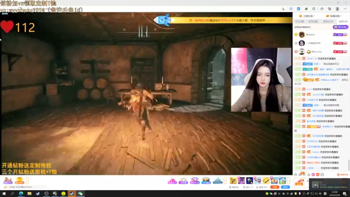Screen dimensions: 350x197
Task: Open the Windows notification center icon
Action: tap(345, 193)
